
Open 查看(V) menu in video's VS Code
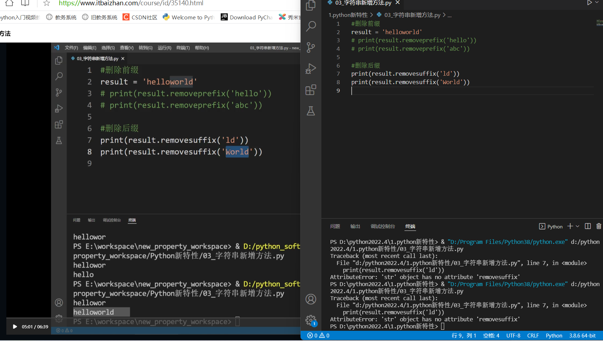(127, 48)
